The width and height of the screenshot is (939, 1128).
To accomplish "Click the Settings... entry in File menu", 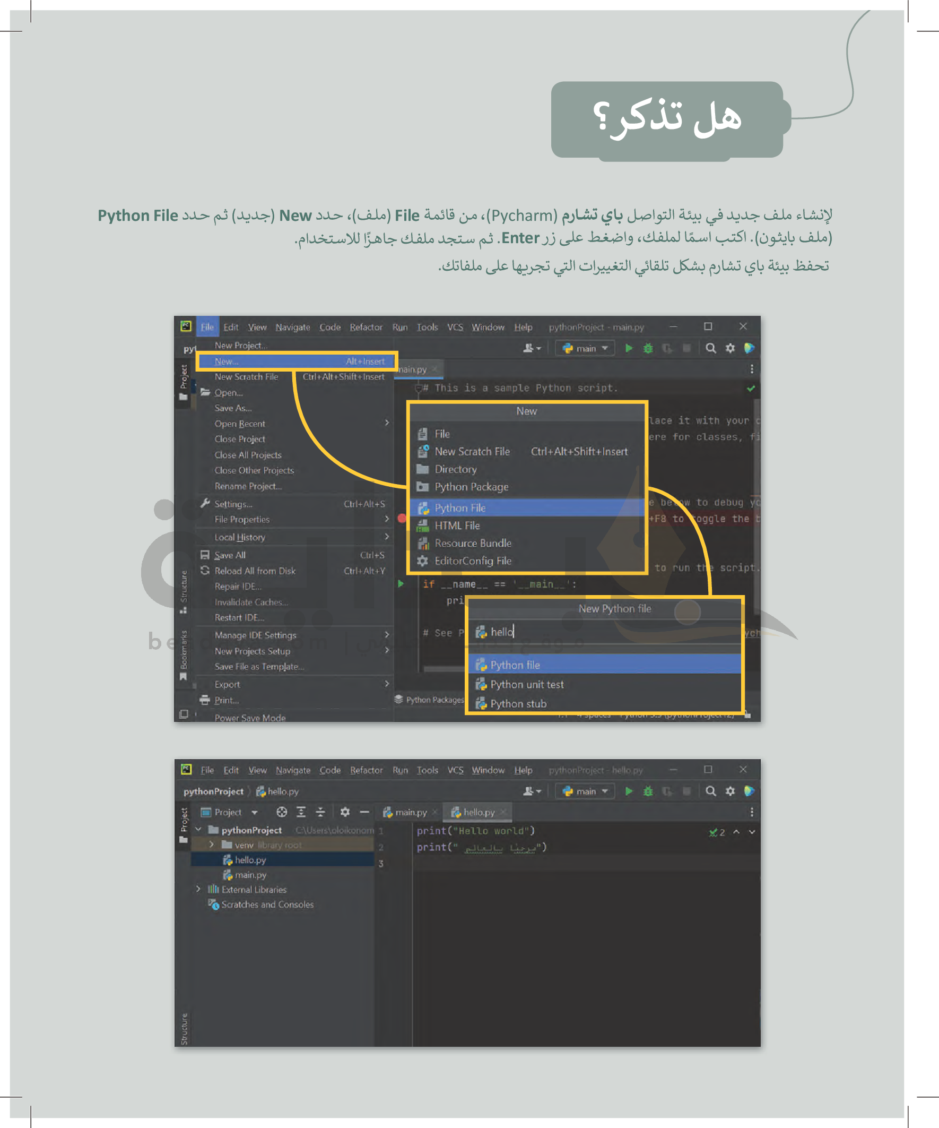I will tap(233, 504).
